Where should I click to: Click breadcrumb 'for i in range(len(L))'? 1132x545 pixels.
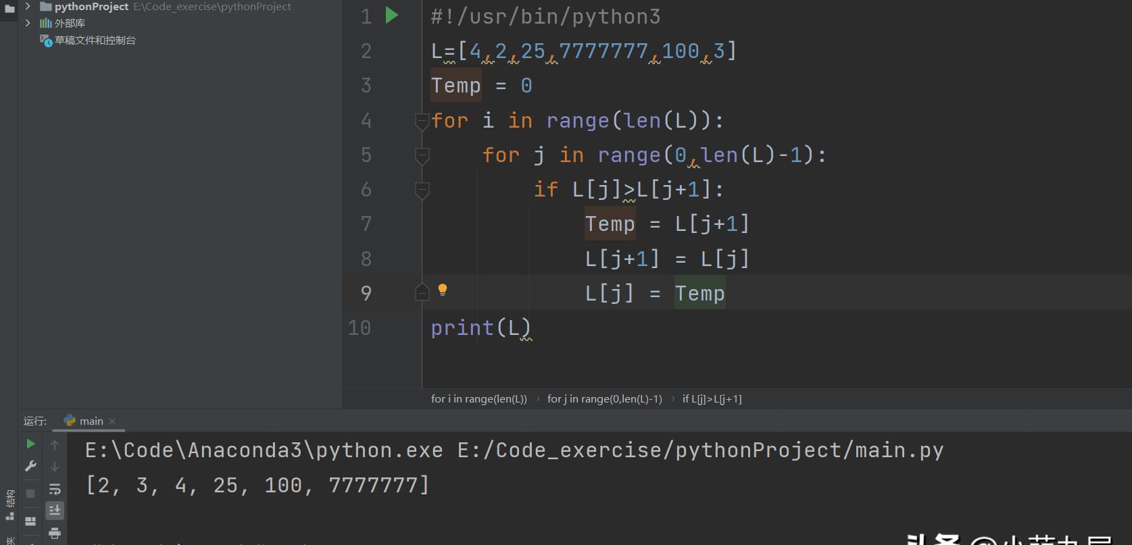(479, 398)
